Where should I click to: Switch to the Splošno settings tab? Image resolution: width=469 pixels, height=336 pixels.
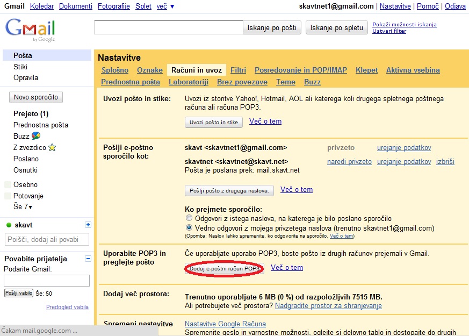point(115,70)
